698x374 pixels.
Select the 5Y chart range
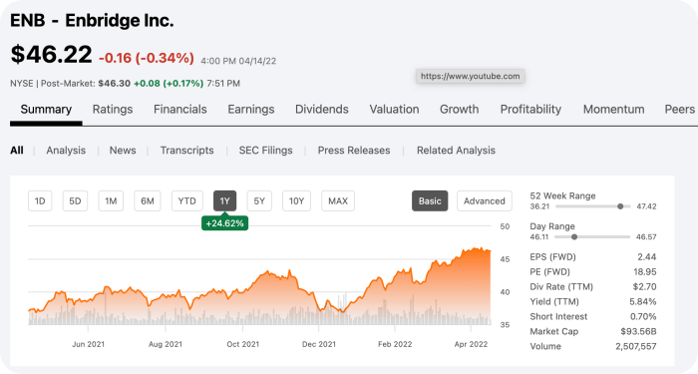(259, 200)
